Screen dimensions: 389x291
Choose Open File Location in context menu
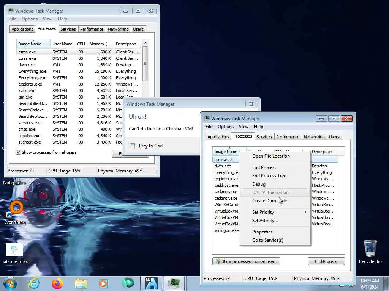click(x=275, y=156)
